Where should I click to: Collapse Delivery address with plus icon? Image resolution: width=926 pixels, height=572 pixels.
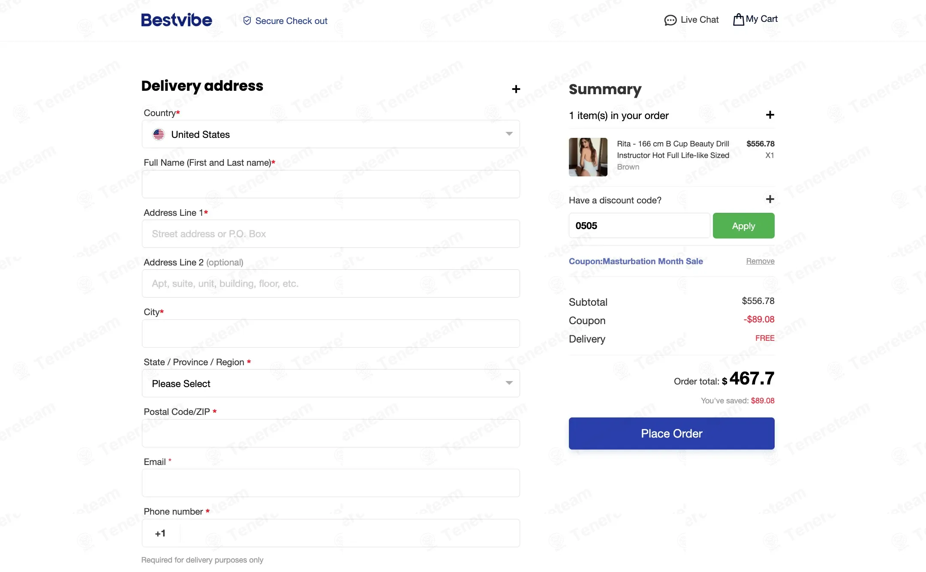[516, 89]
